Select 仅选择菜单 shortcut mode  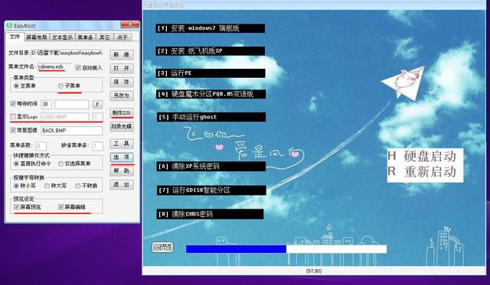click(61, 164)
